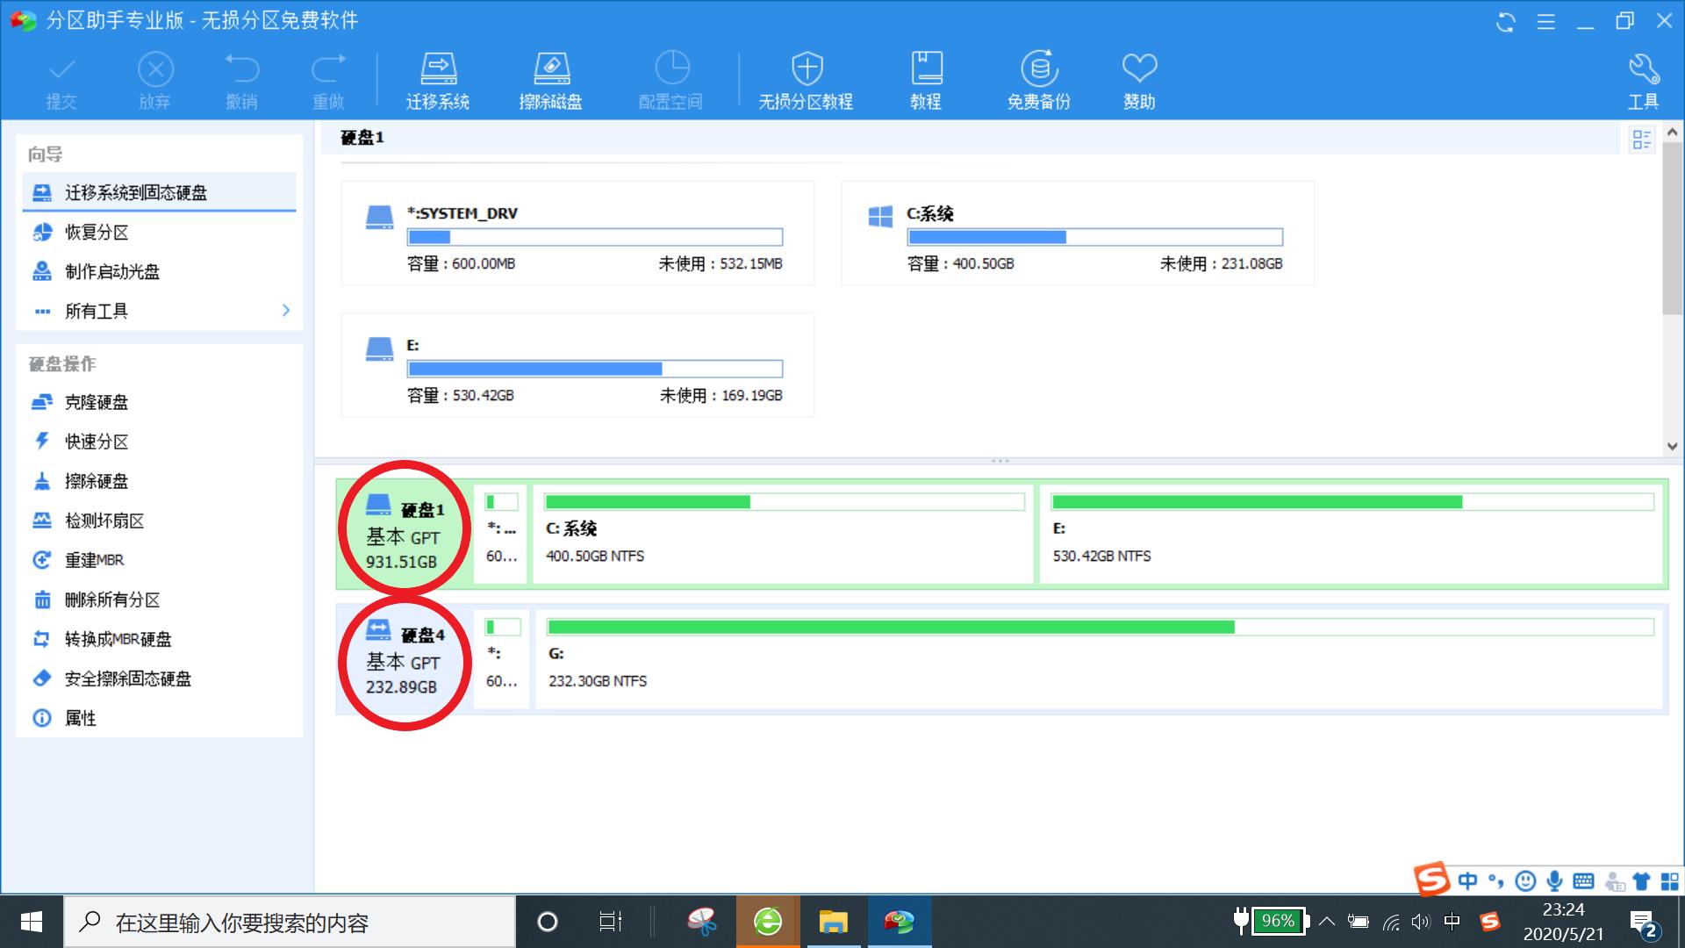Click 转换成MBR硬盘 option

(x=118, y=639)
